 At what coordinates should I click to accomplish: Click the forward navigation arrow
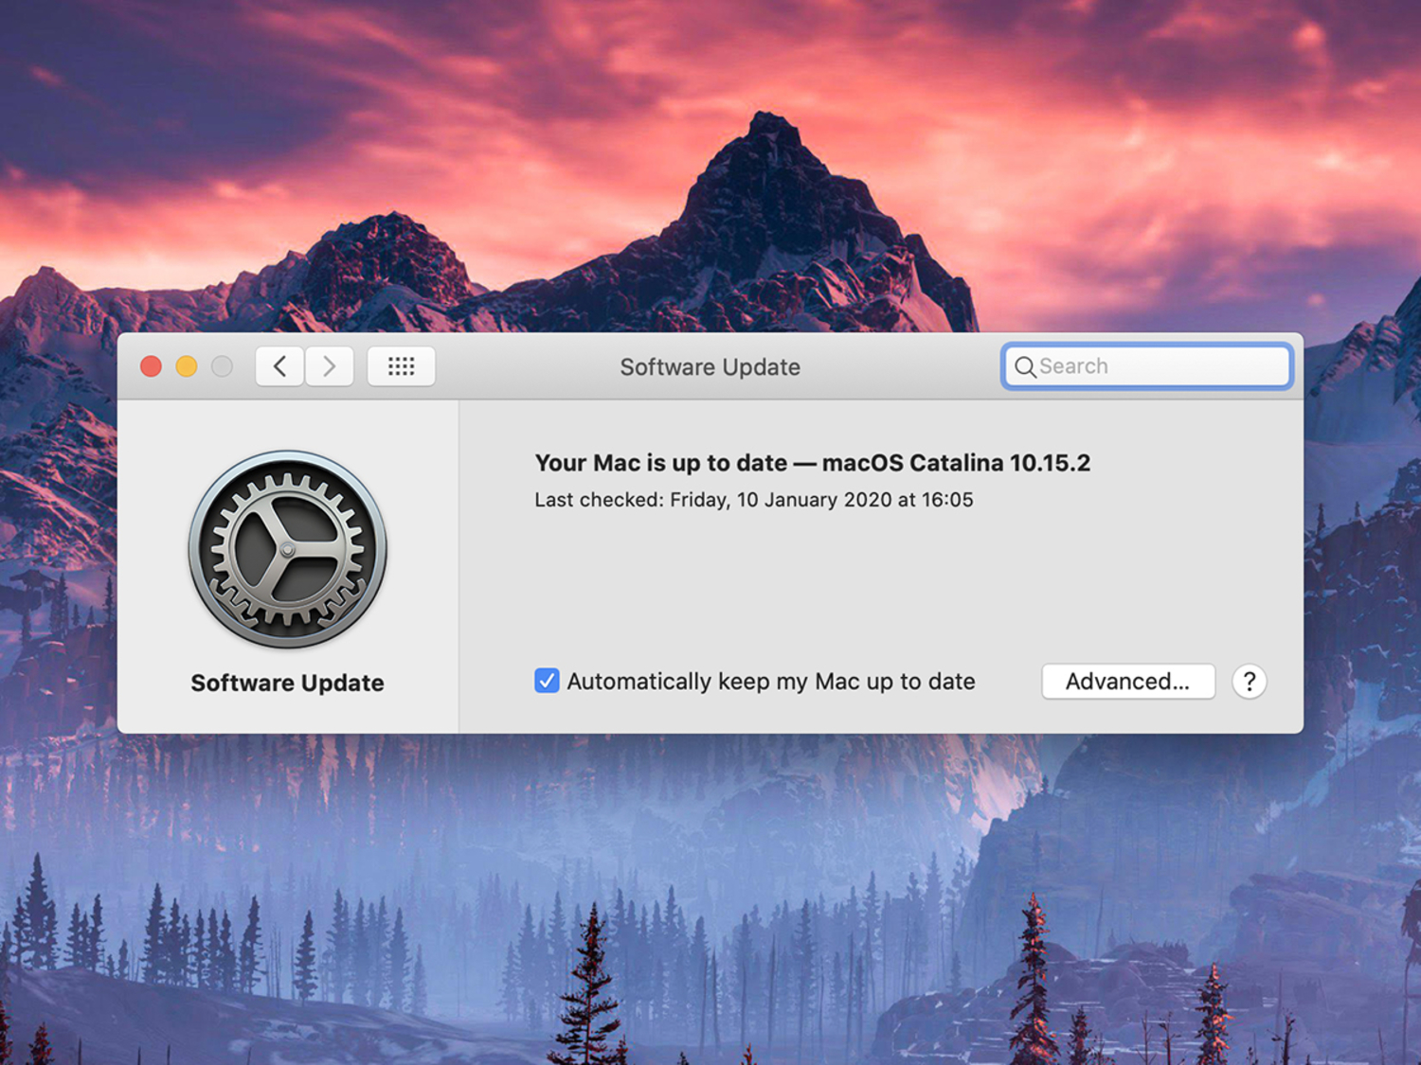coord(329,366)
